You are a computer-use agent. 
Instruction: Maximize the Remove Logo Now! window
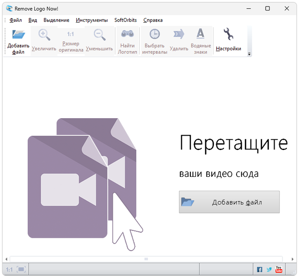[x=268, y=9]
